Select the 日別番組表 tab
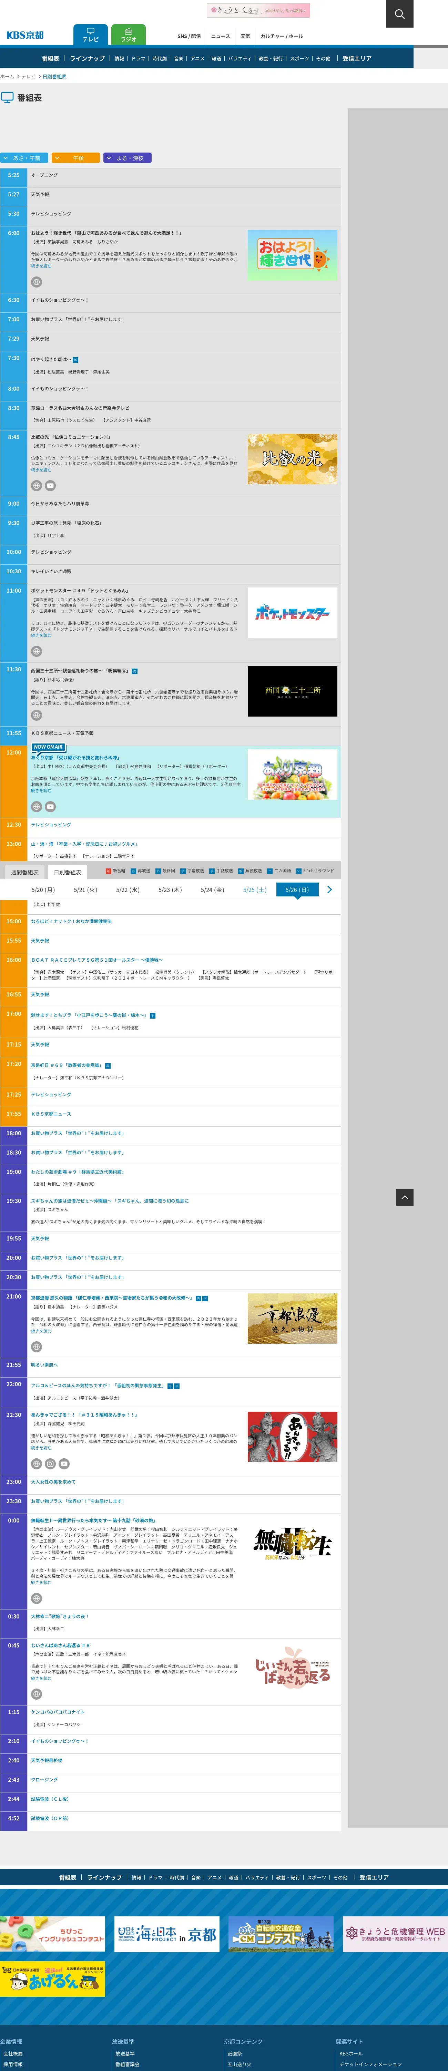The height and width of the screenshot is (2071, 448). 68,872
